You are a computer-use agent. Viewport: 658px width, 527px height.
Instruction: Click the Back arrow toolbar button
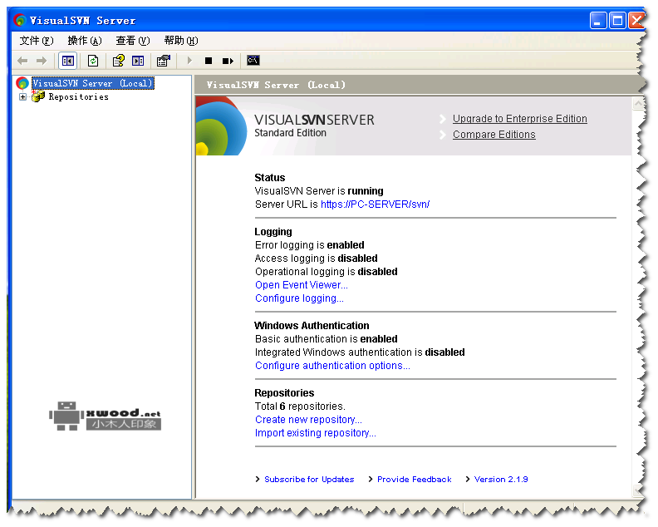click(x=22, y=61)
